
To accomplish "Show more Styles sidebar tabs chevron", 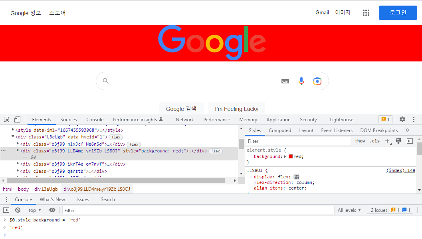I will (407, 130).
